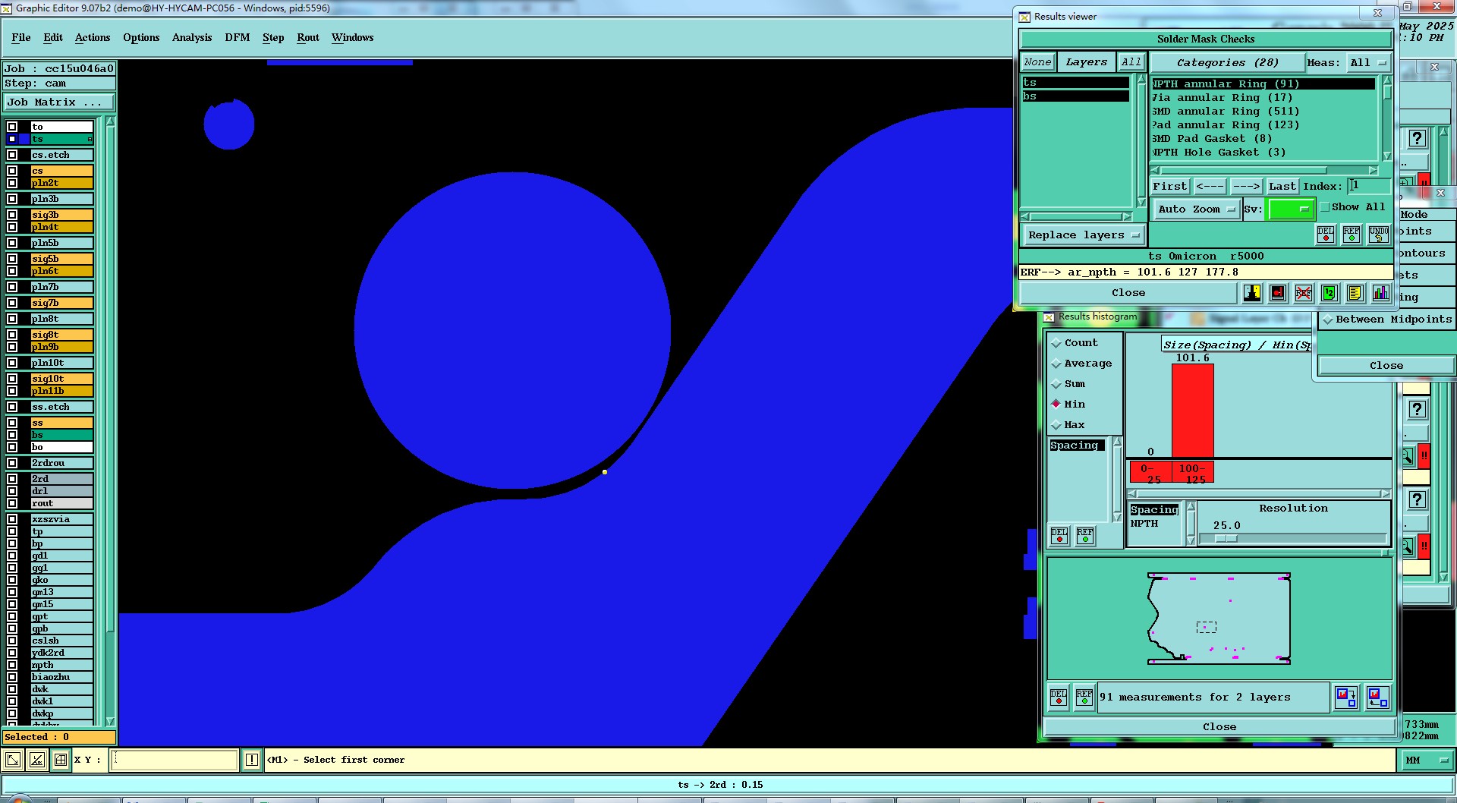Toggle visibility box of layer '2rdrou'

click(x=12, y=463)
